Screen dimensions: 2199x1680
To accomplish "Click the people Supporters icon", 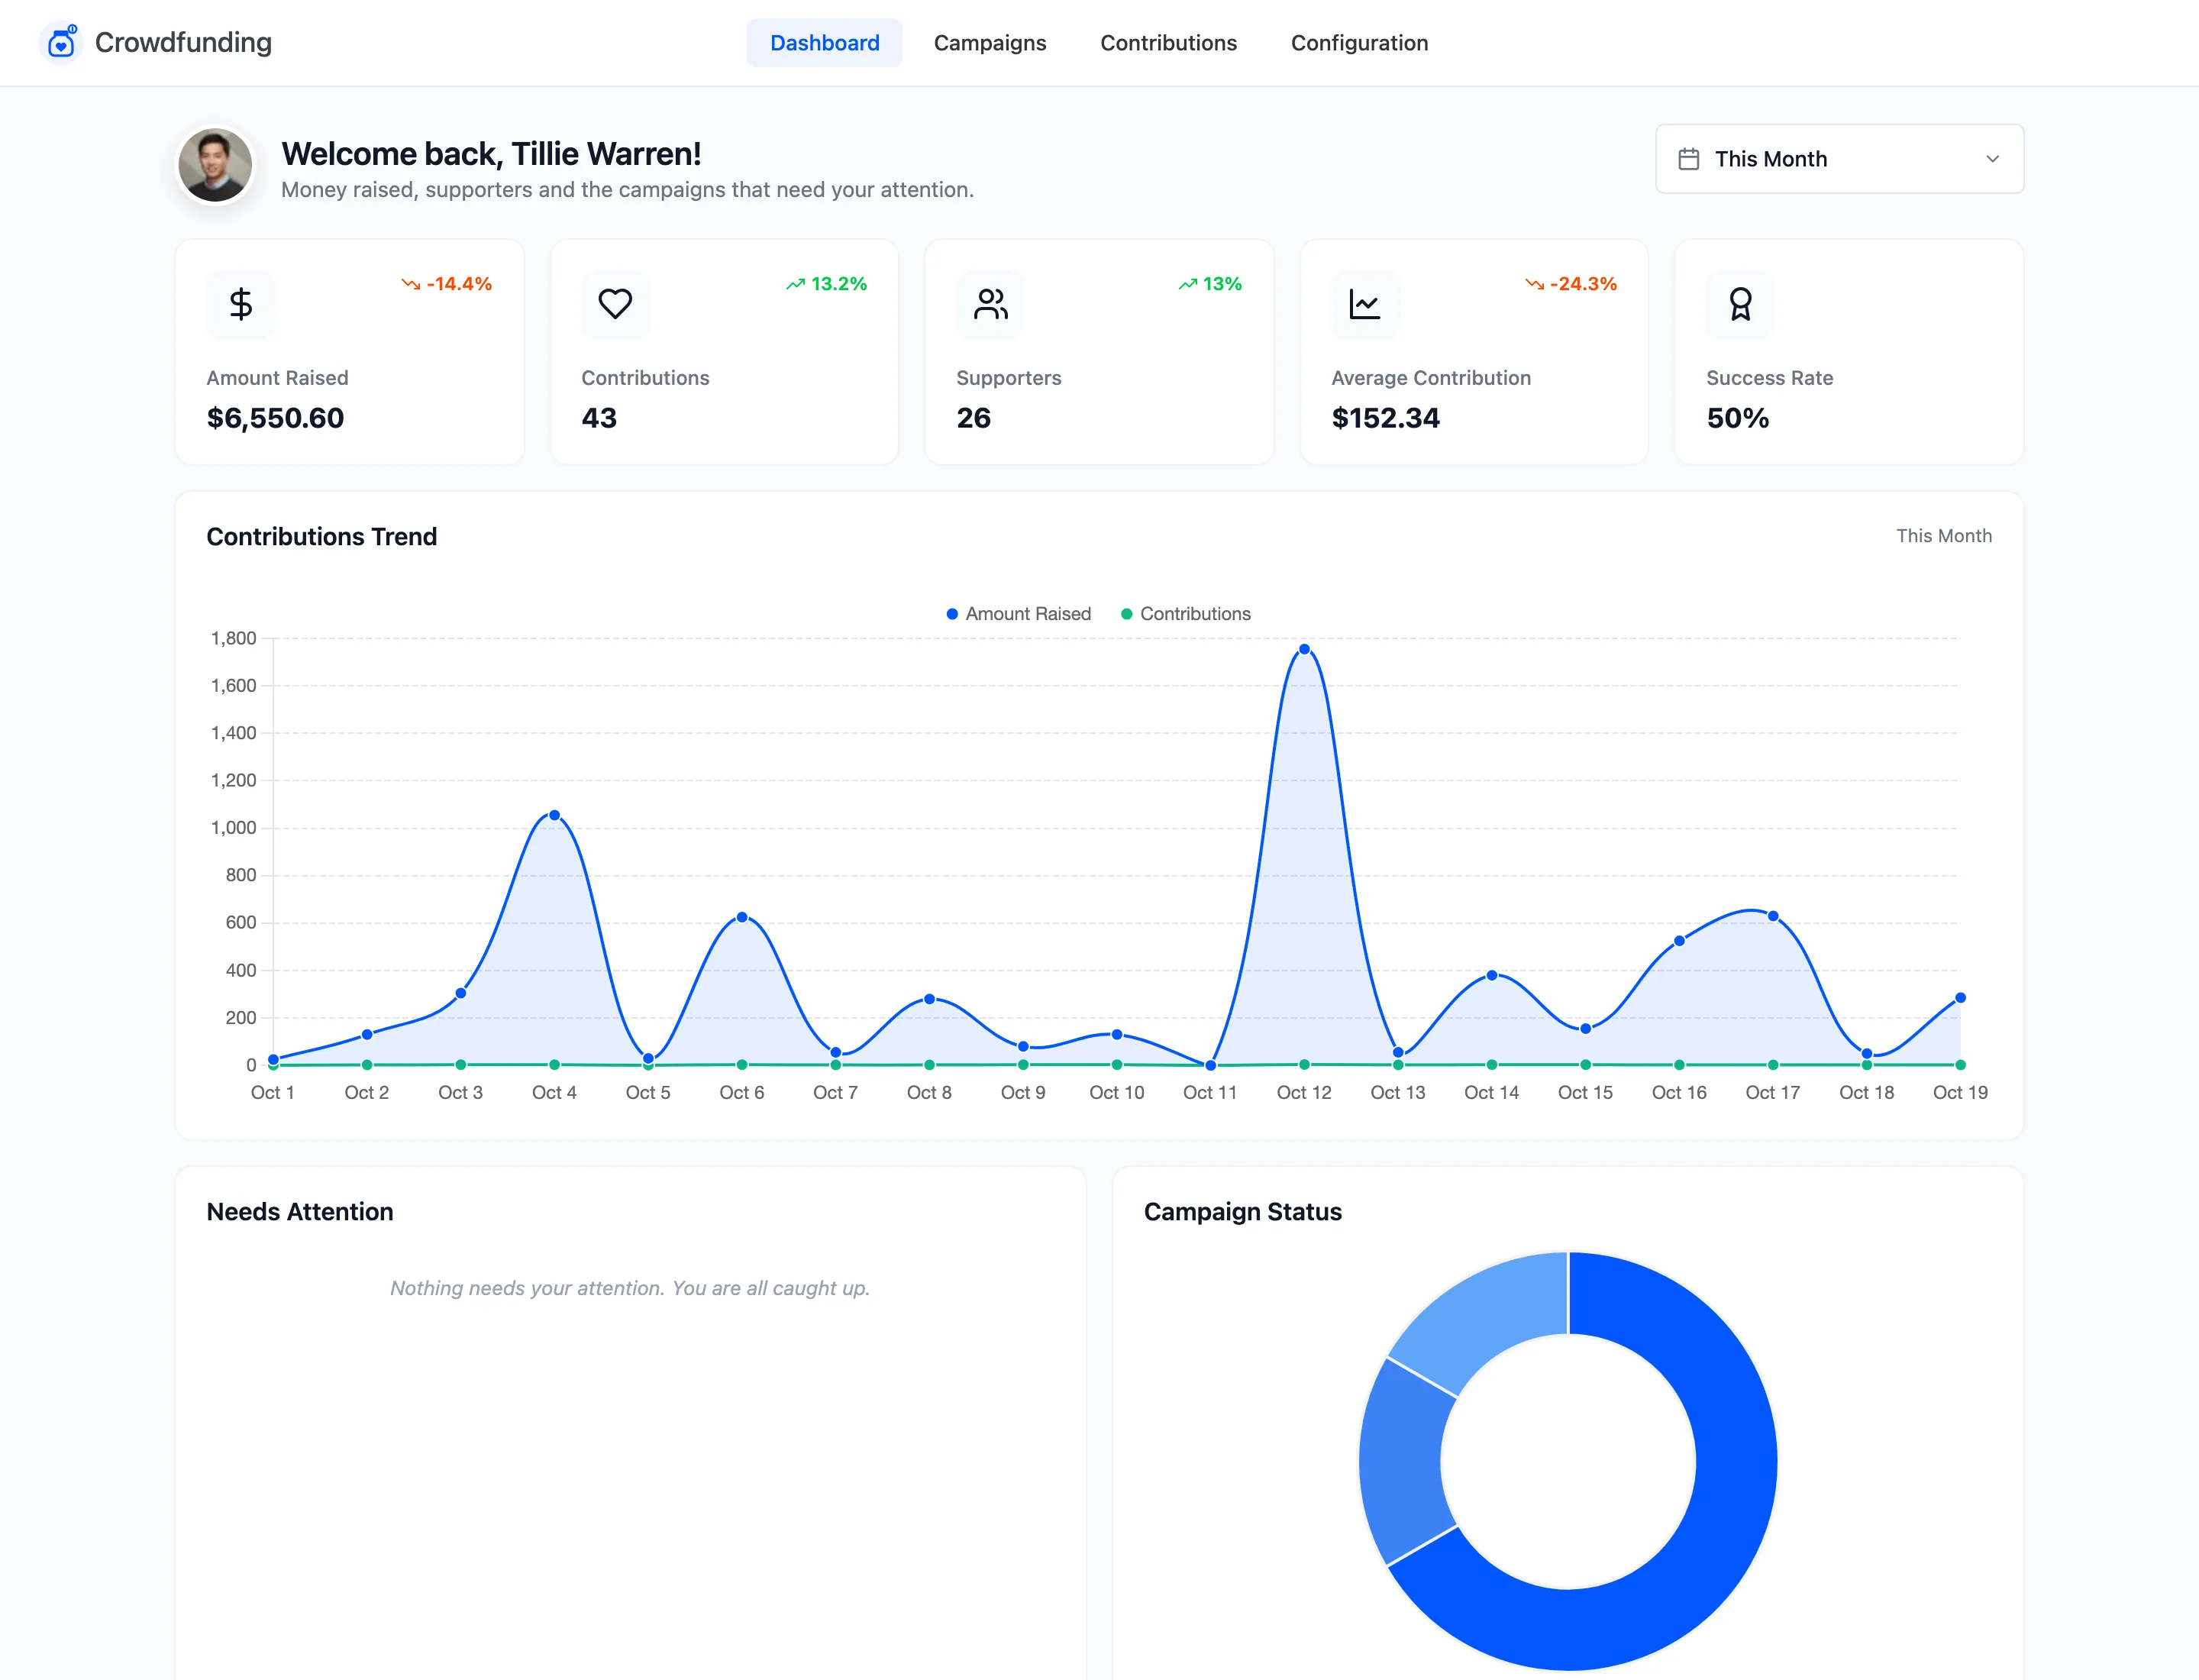I will pos(990,304).
